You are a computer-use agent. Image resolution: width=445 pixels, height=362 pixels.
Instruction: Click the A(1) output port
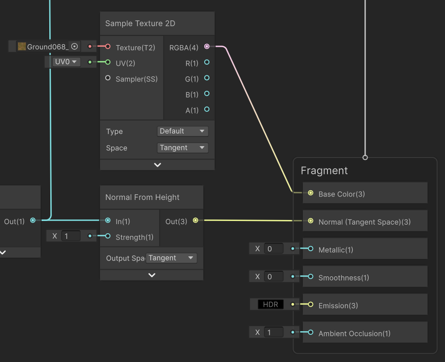(x=207, y=109)
